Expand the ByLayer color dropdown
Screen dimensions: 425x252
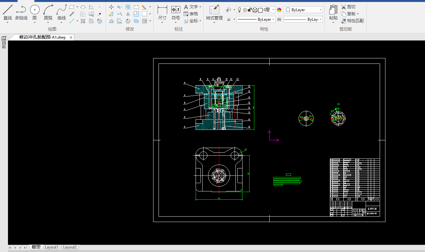320,10
